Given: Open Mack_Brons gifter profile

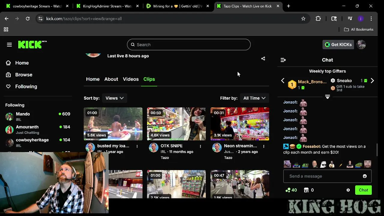Looking at the screenshot, I should click(312, 82).
